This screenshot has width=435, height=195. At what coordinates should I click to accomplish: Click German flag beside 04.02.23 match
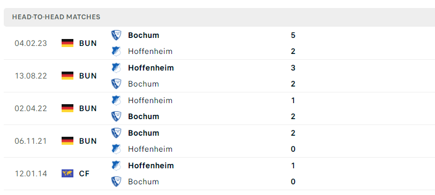(x=67, y=43)
